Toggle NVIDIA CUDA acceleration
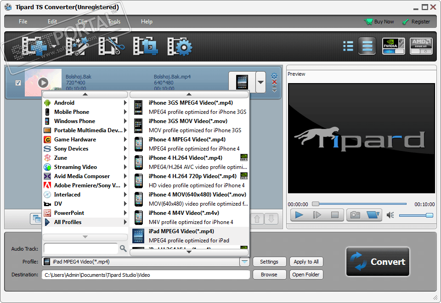This screenshot has width=441, height=303. [x=394, y=46]
